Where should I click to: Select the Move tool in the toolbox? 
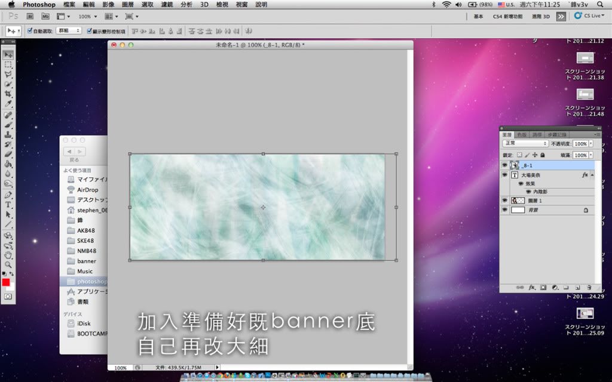pyautogui.click(x=8, y=55)
